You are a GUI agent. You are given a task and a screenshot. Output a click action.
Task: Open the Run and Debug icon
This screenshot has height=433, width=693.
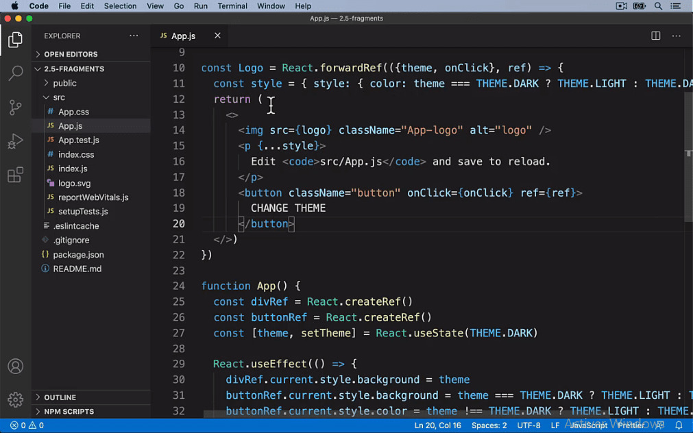pyautogui.click(x=15, y=142)
